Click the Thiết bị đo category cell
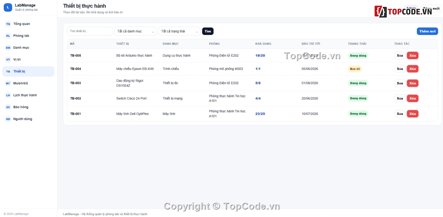The width and height of the screenshot is (443, 217). tap(170, 83)
